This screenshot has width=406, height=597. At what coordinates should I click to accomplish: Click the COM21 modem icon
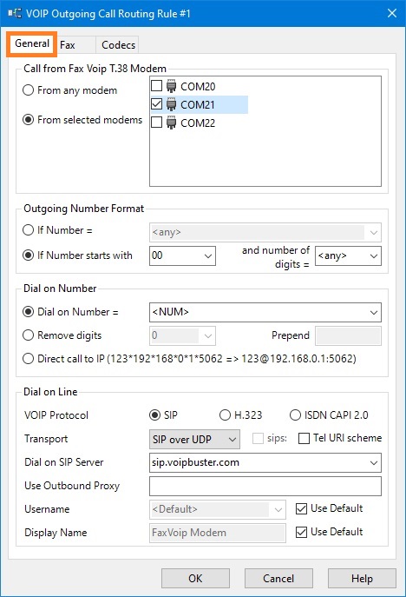(172, 104)
